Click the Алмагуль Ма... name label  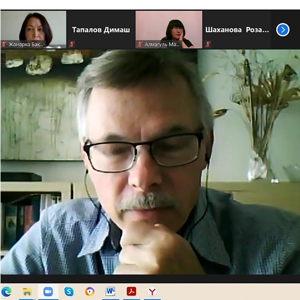[162, 44]
